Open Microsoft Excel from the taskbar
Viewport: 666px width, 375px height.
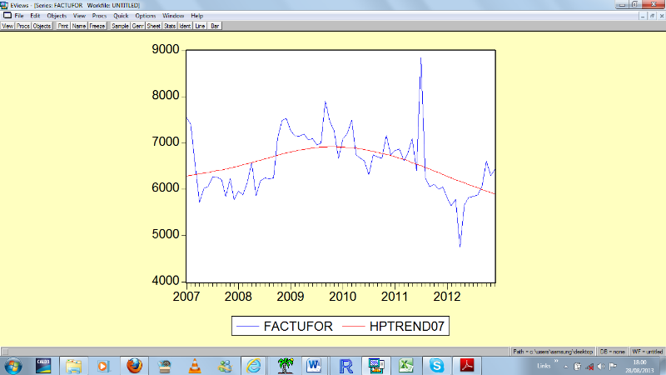coord(406,366)
